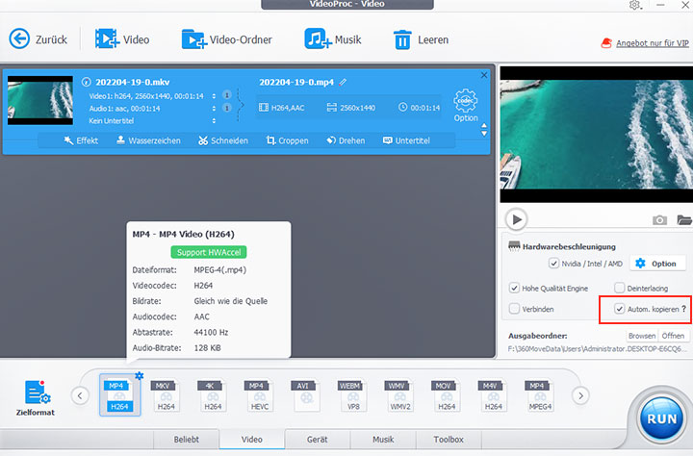Viewport: 693px width, 456px height.
Task: Open the Untertitel tool
Action: (x=406, y=140)
